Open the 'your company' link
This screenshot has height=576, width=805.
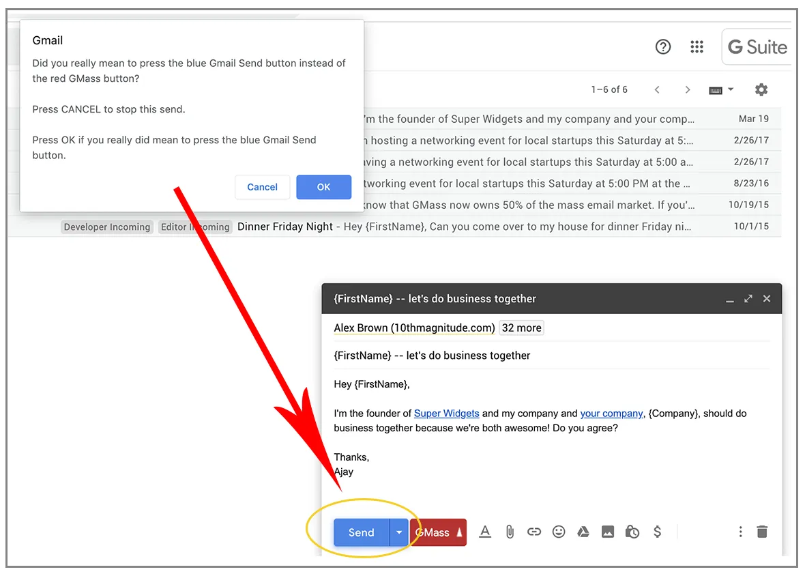(x=611, y=414)
